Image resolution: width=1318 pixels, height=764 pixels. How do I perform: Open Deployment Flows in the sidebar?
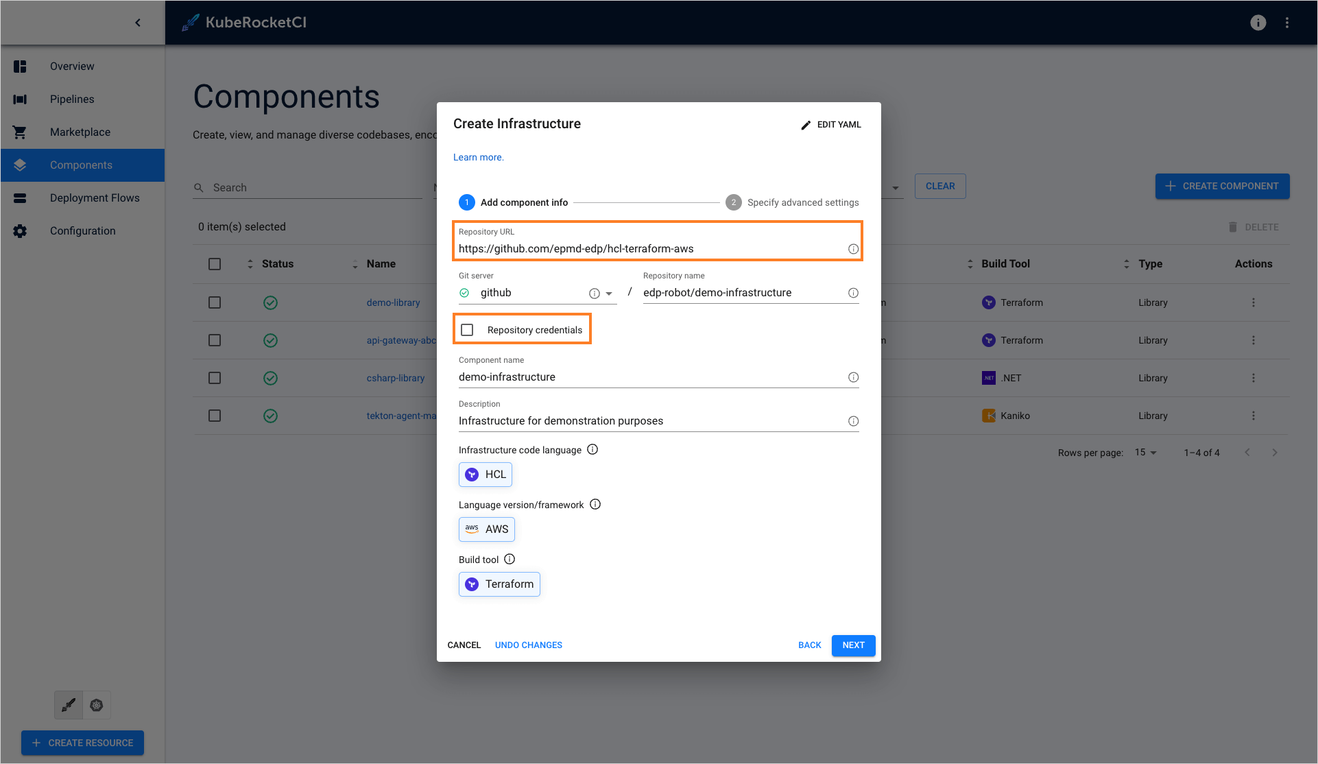coord(95,198)
